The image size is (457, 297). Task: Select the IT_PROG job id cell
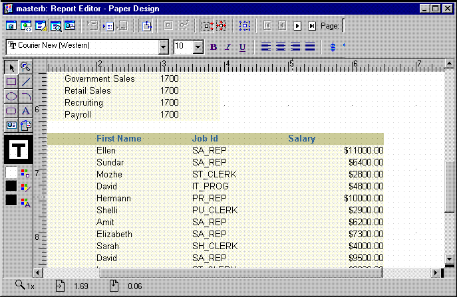click(210, 186)
